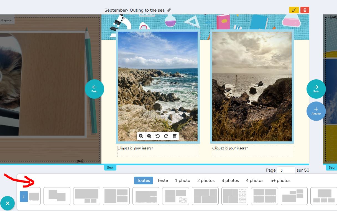Click the page number input field

coord(286,170)
